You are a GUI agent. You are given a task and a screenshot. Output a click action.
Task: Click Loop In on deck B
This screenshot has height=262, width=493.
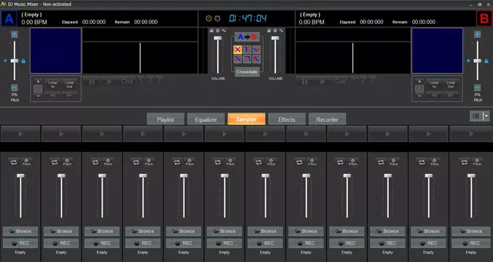pyautogui.click(x=434, y=84)
